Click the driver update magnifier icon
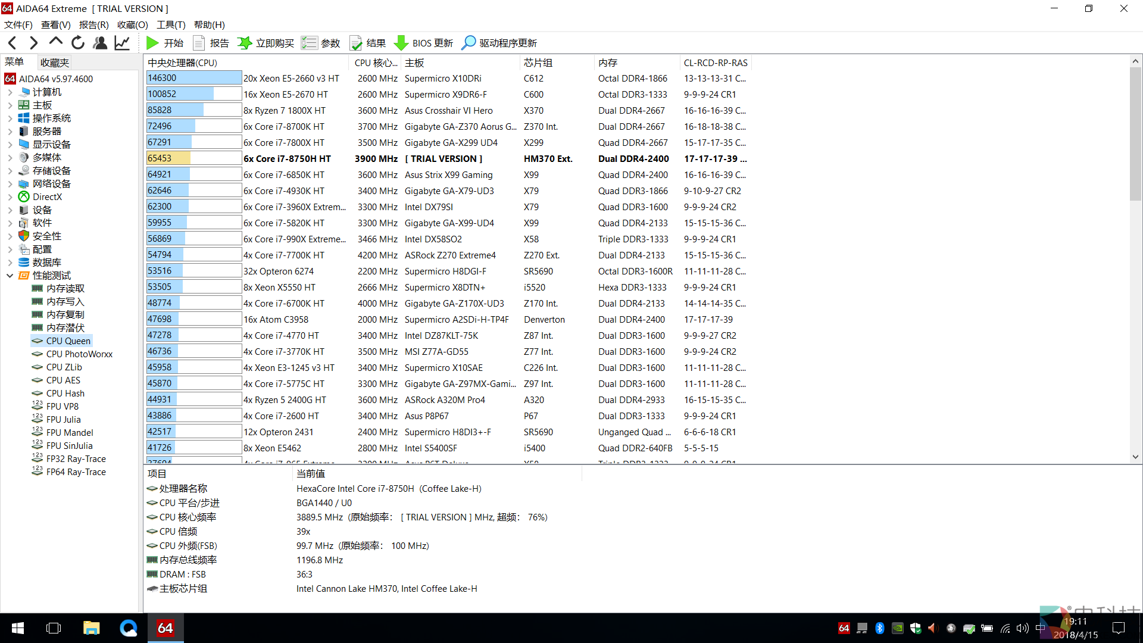Viewport: 1143px width, 643px height. (x=469, y=43)
